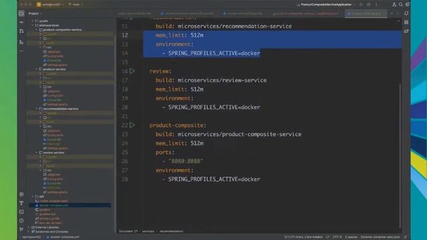
Task: Click the editor vertical scrollbar
Action: (x=400, y=155)
